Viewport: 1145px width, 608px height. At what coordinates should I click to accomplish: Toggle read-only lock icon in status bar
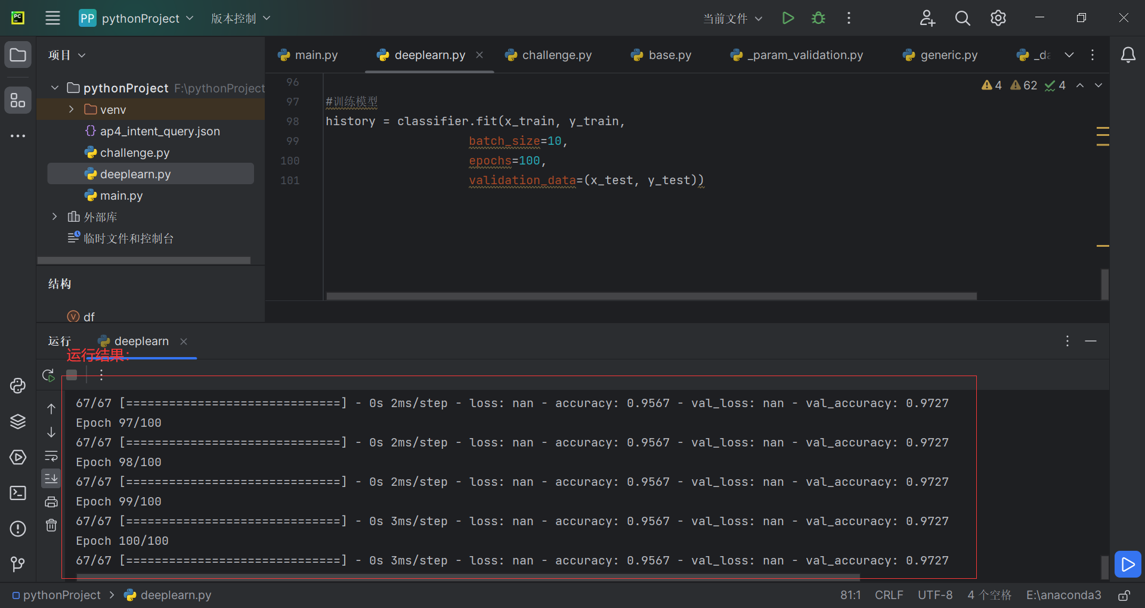click(x=1124, y=595)
